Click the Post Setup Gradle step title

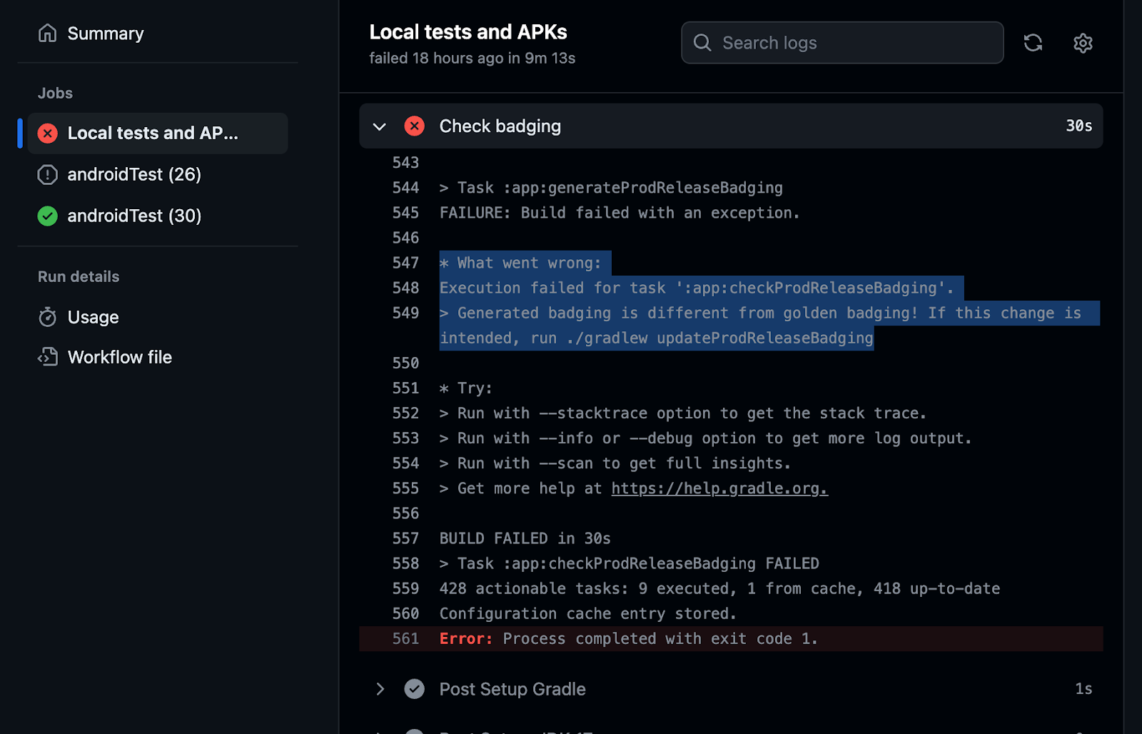(x=512, y=689)
